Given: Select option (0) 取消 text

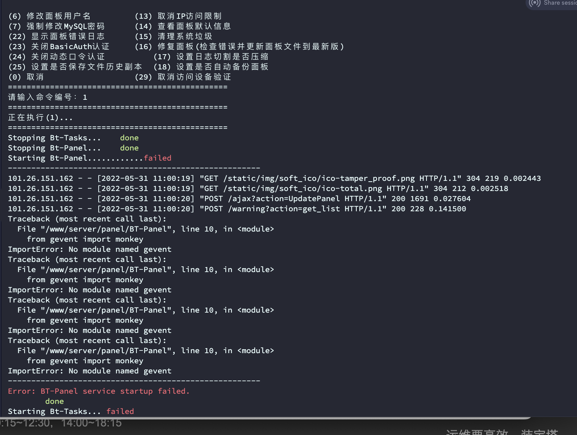Looking at the screenshot, I should click(26, 77).
